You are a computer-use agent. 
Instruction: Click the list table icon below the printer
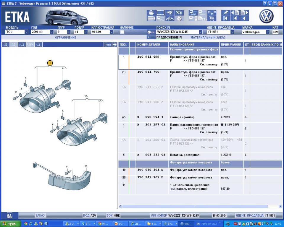[x=151, y=18]
